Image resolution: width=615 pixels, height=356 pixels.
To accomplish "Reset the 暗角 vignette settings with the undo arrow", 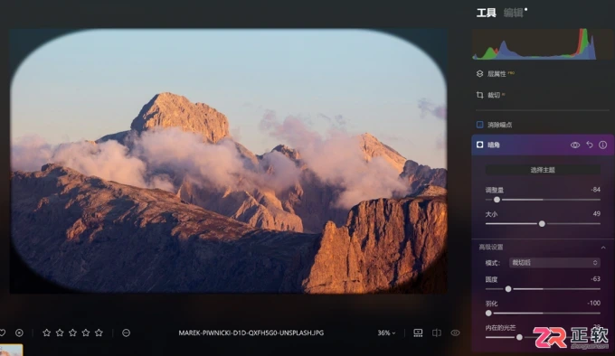I will coord(589,145).
